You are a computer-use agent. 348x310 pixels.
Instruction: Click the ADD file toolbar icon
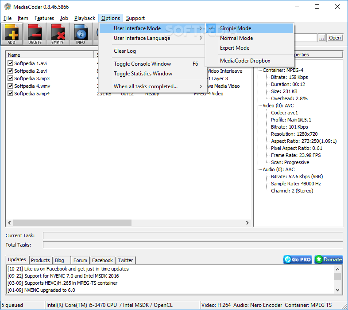pos(12,34)
